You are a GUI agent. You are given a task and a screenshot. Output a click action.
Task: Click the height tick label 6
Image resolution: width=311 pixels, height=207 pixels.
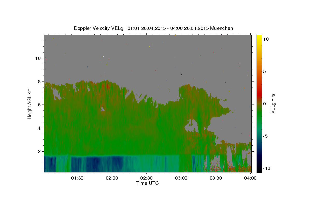pyautogui.click(x=39, y=105)
